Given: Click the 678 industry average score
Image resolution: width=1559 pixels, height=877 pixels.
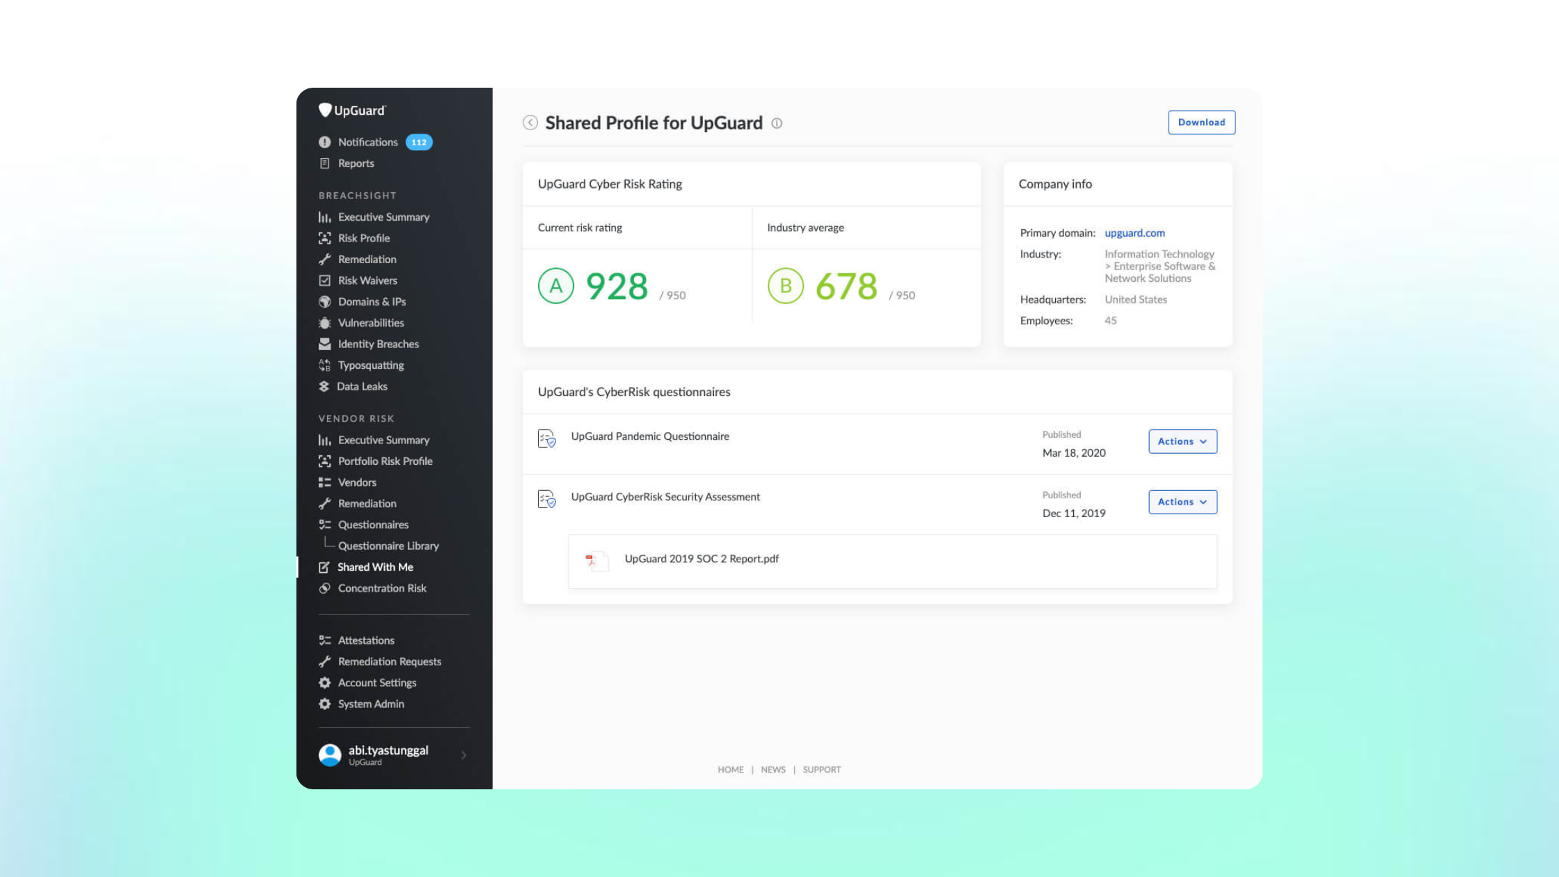Looking at the screenshot, I should (x=846, y=286).
